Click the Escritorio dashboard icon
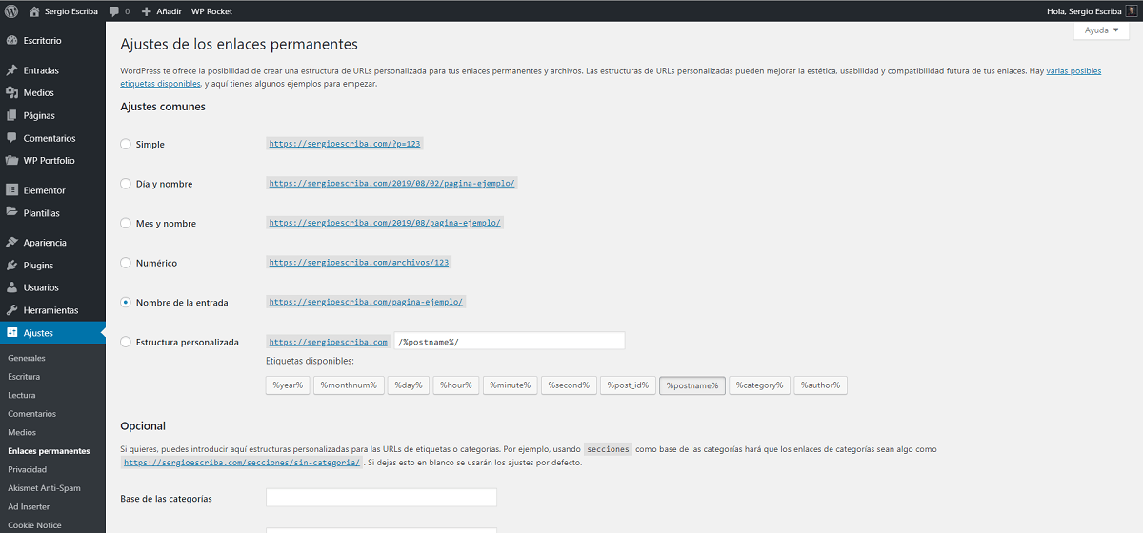1143x533 pixels. click(x=11, y=41)
